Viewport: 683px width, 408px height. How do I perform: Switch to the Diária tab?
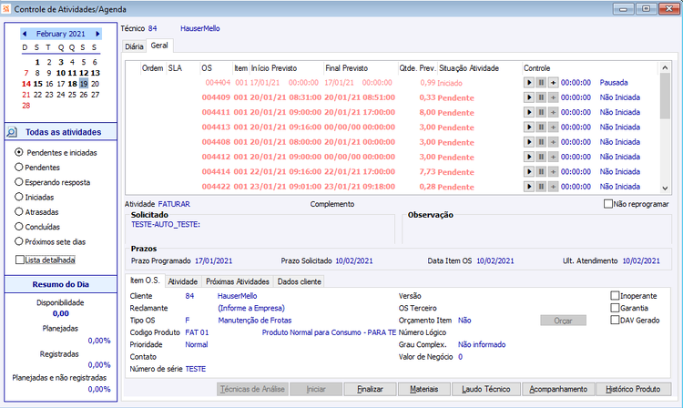pos(134,46)
